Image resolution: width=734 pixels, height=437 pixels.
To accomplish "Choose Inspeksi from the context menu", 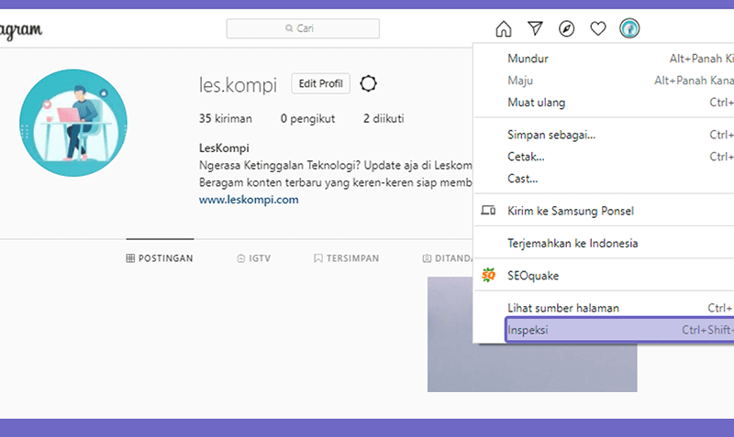I will (x=620, y=330).
